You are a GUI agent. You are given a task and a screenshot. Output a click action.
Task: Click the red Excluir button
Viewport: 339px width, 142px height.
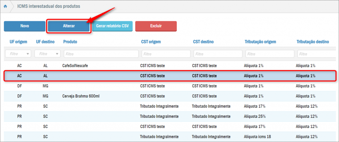pos(156,26)
